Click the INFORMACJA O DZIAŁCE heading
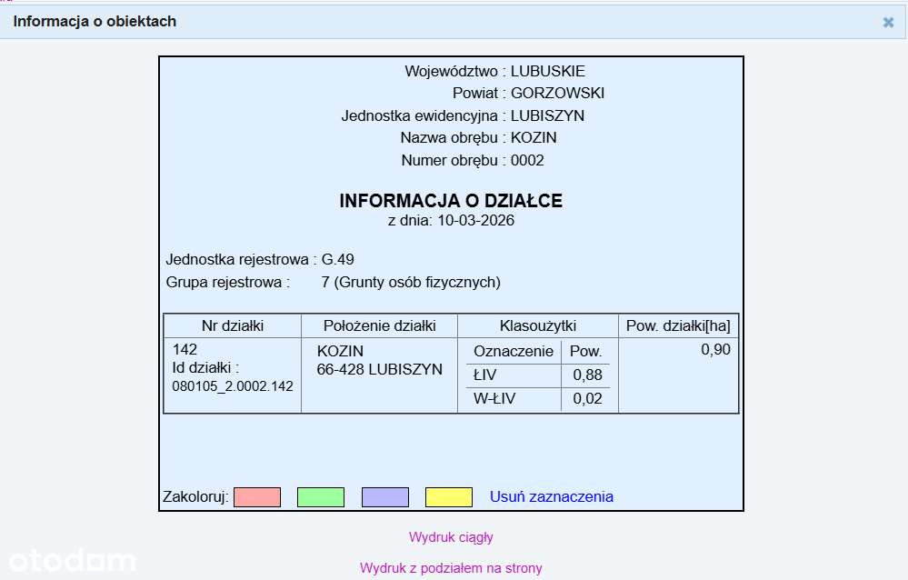Screen dimensions: 908x580 tap(451, 201)
